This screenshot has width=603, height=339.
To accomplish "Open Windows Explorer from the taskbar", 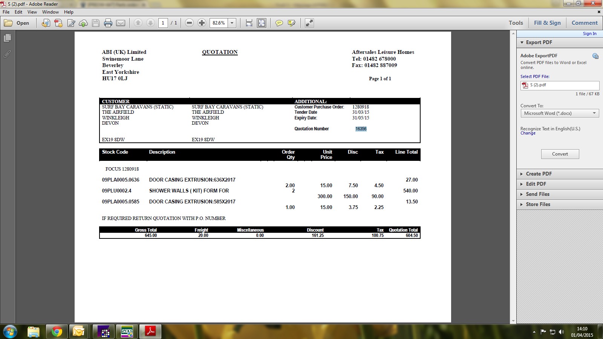I will pos(34,331).
